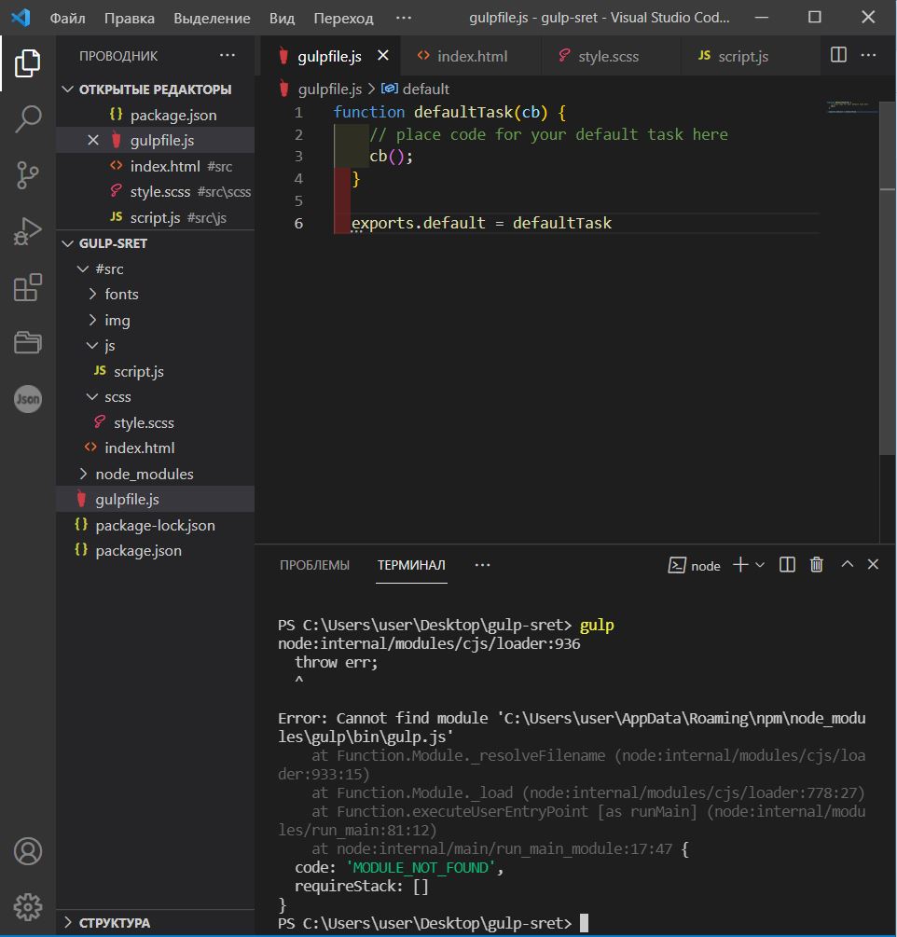Open the Explorer view in activity bar
This screenshot has height=937, width=897.
27,63
